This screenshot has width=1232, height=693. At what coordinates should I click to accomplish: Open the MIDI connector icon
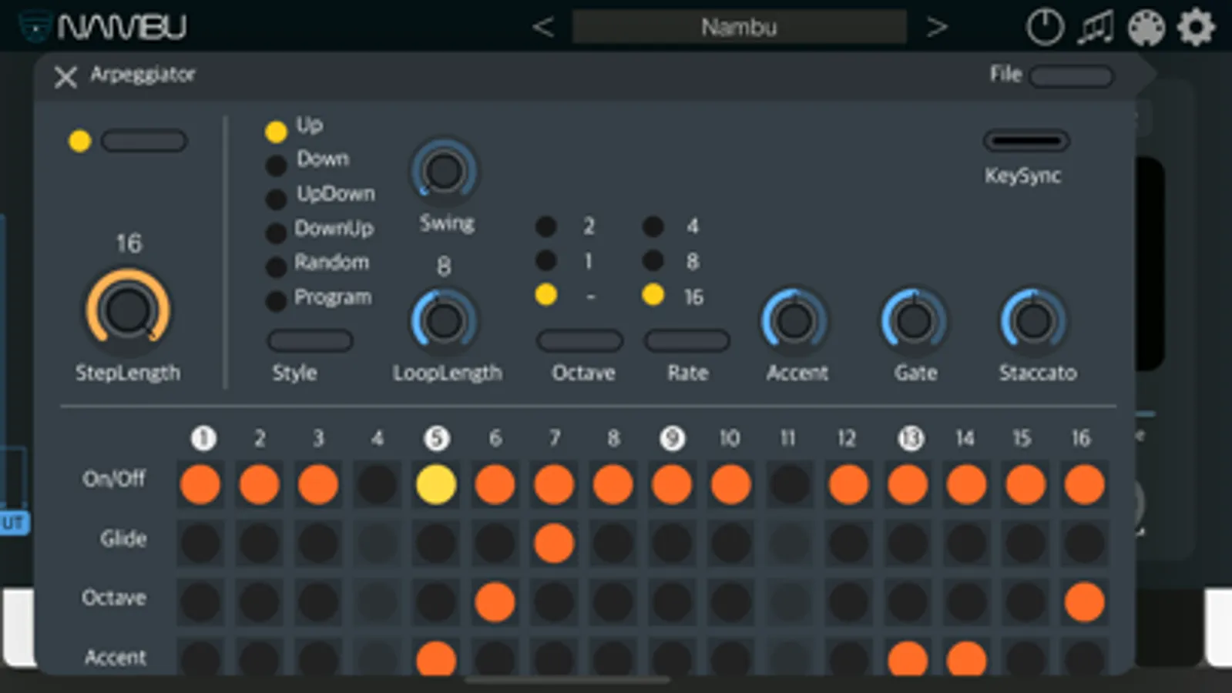1146,28
